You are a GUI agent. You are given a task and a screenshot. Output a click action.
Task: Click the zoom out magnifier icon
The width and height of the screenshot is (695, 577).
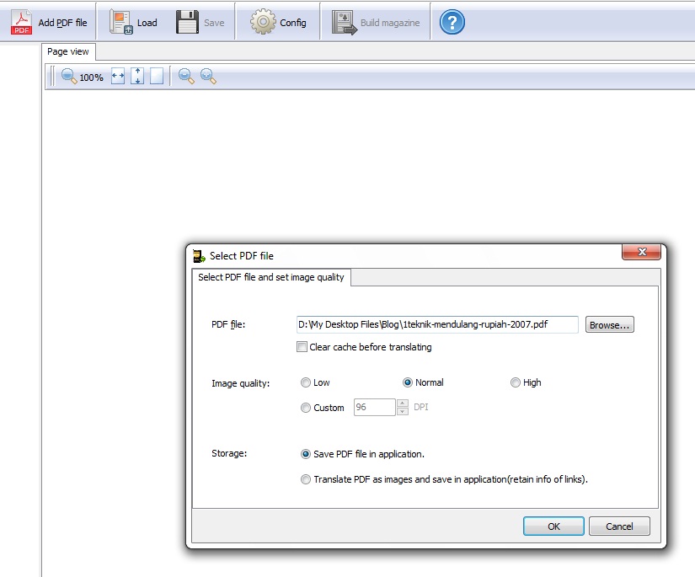pos(186,76)
